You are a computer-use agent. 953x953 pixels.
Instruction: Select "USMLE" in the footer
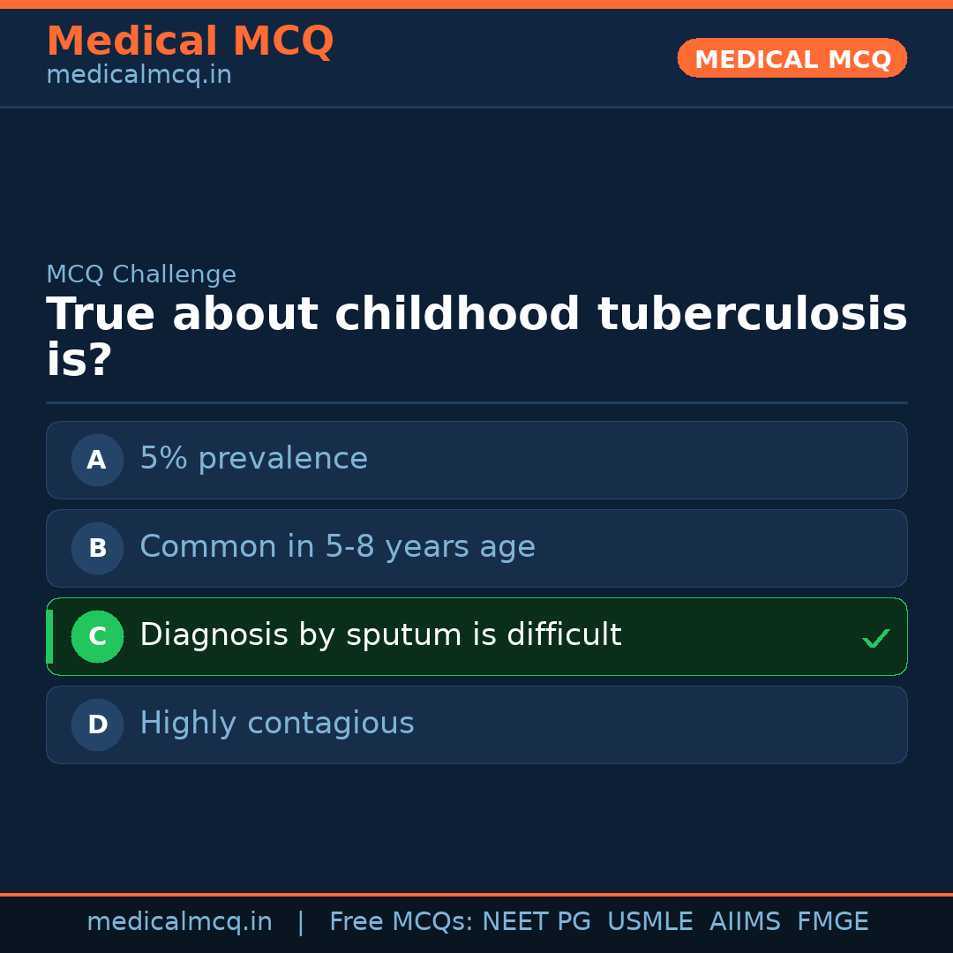click(x=649, y=922)
